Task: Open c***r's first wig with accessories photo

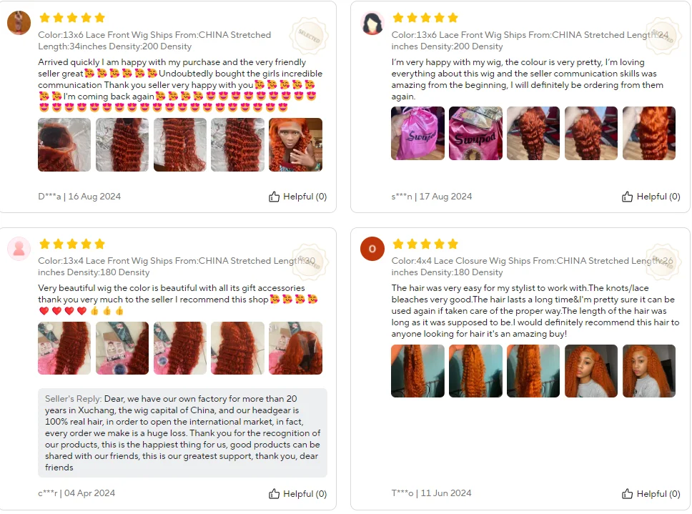Action: 64,348
